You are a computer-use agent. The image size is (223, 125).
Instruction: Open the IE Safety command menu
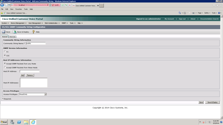point(207,13)
